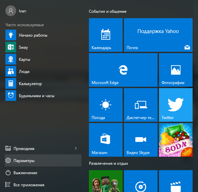This screenshot has width=198, height=192.
Task: Click the Ivan user account avatar
Action: [11, 11]
